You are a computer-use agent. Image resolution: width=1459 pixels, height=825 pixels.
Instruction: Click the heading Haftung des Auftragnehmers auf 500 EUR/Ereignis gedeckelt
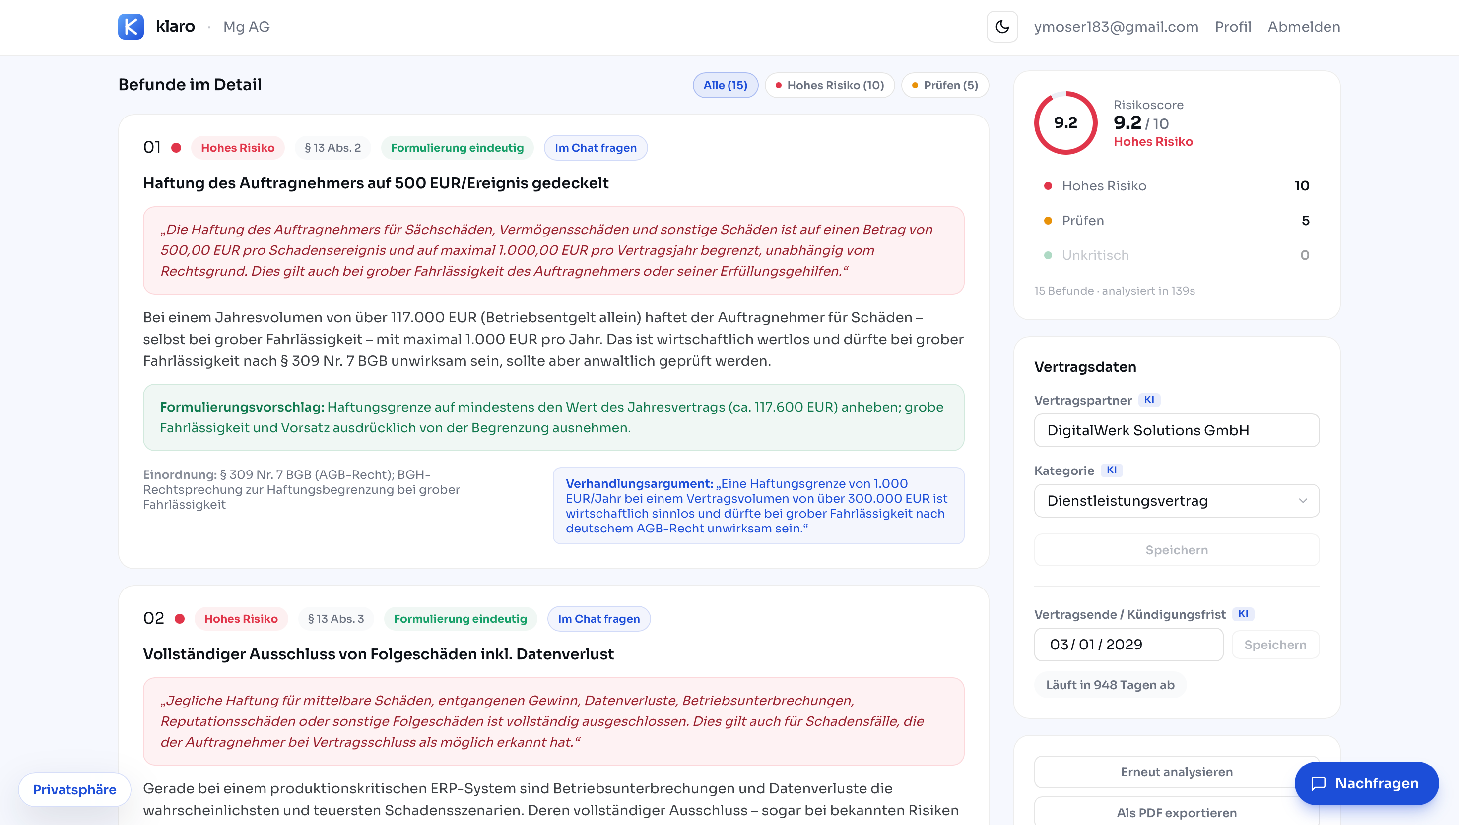click(375, 183)
